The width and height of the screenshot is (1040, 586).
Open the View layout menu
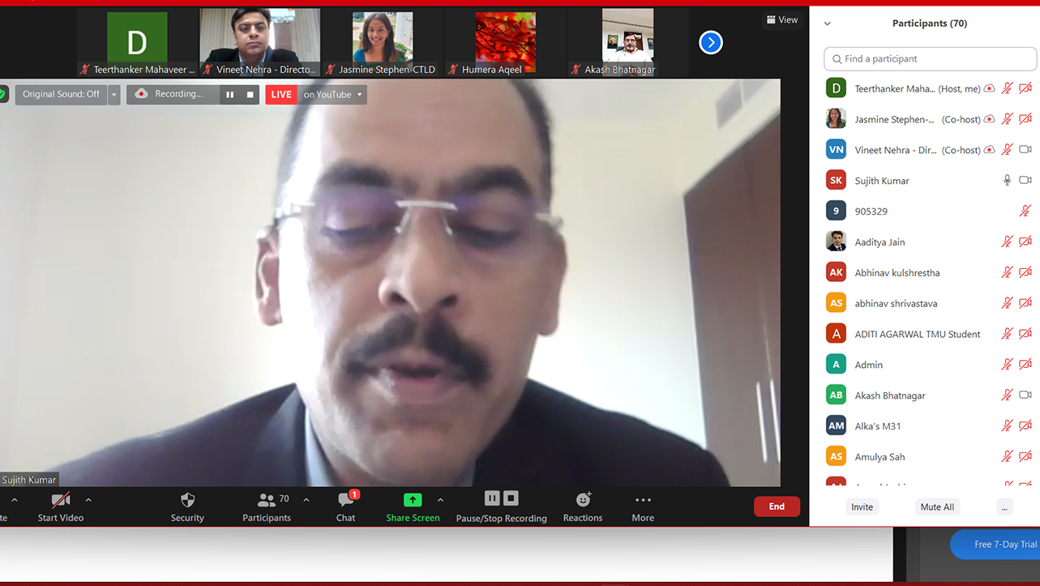782,19
